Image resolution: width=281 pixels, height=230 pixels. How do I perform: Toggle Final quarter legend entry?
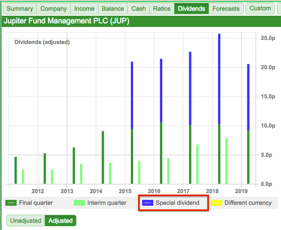[x=29, y=203]
